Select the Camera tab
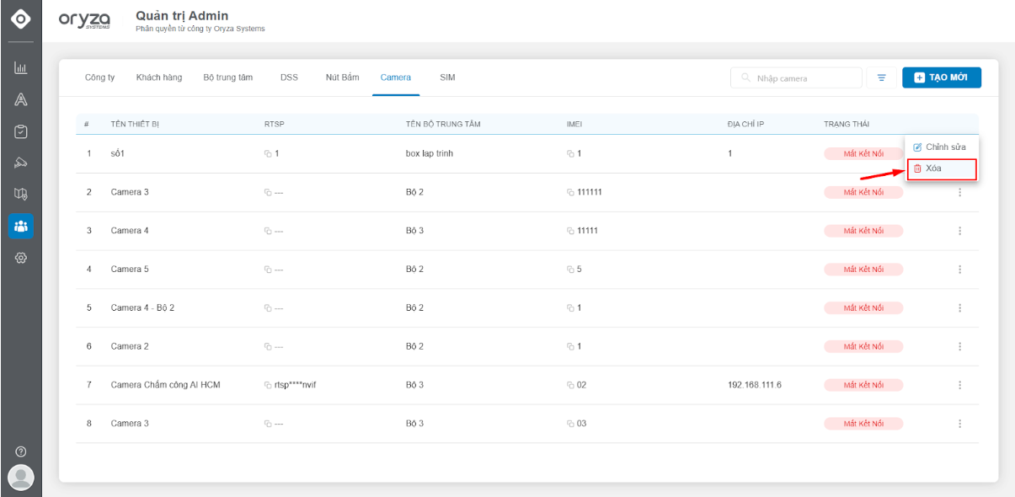1015x497 pixels. [396, 77]
